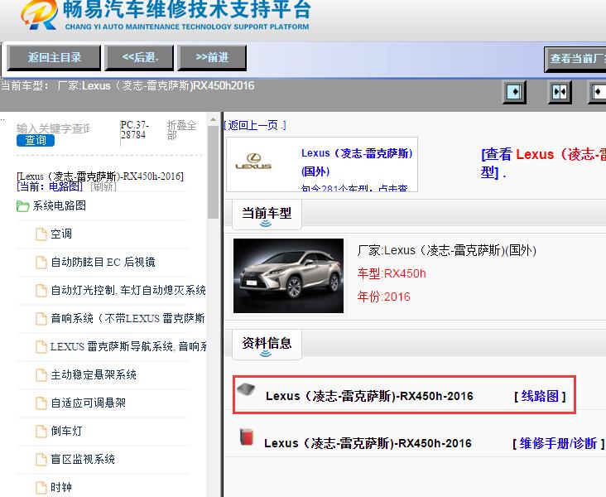Click the page icon beside 自适应可调悬架
The image size is (606, 497).
click(41, 403)
